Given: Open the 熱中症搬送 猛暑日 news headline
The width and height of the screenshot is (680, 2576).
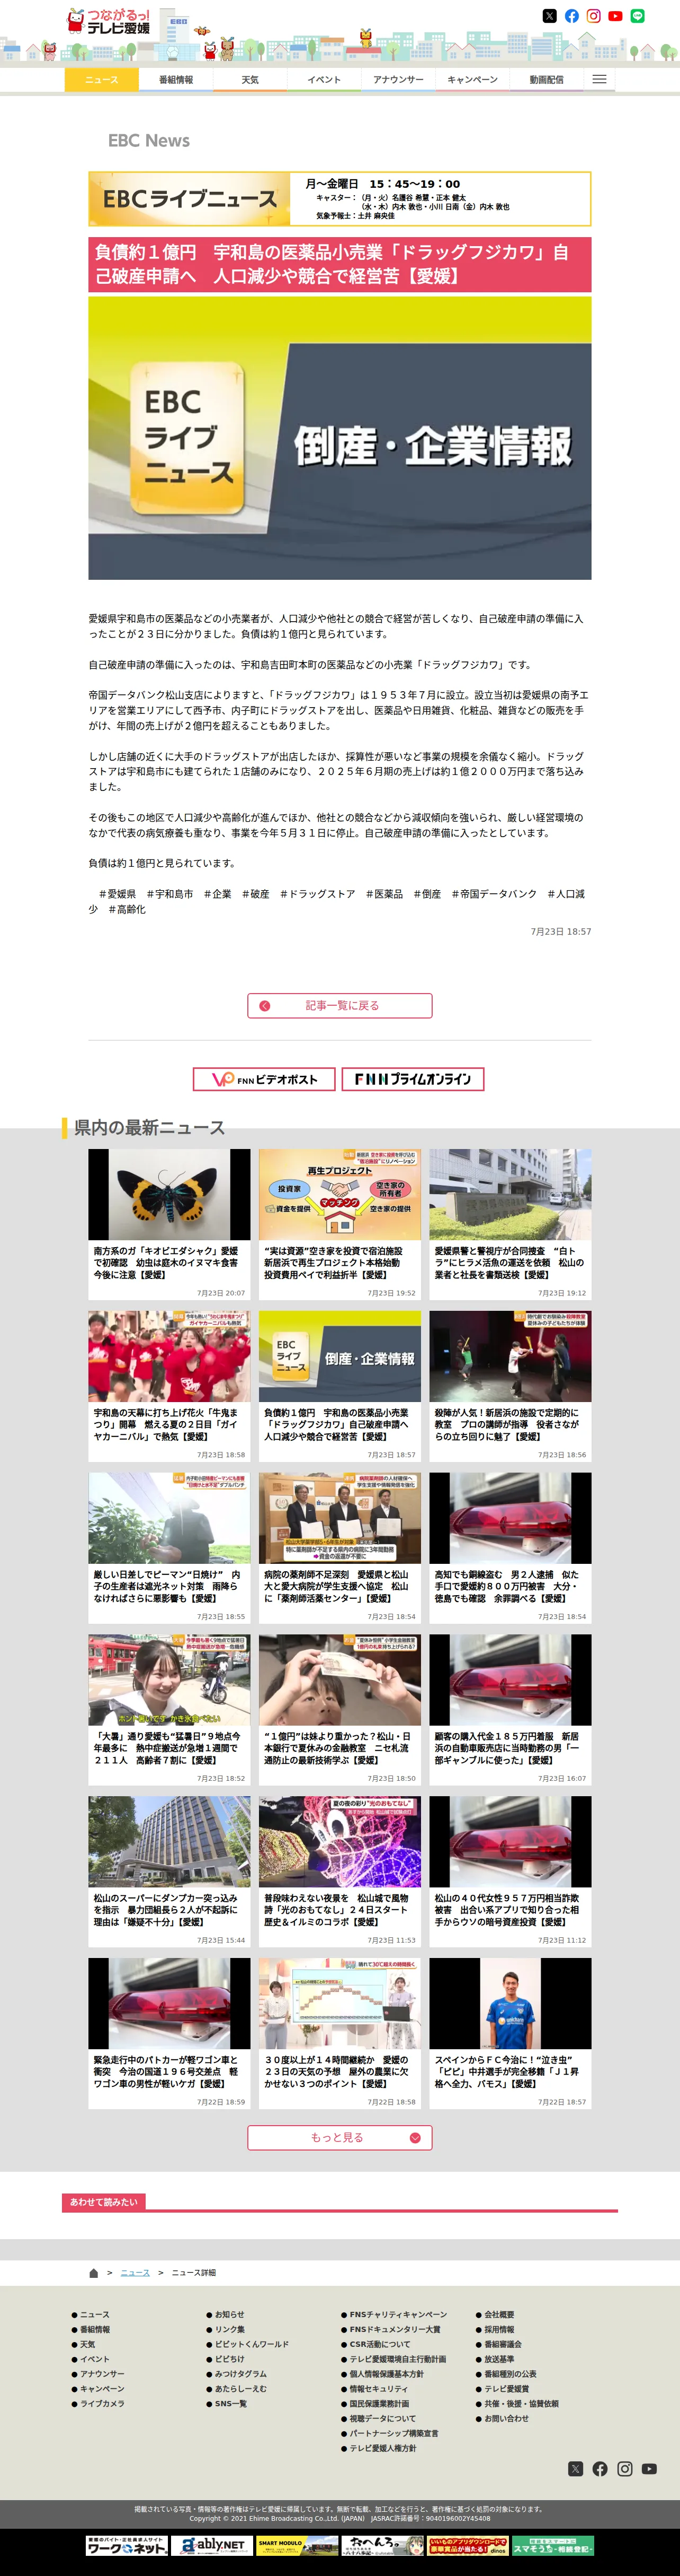Looking at the screenshot, I should pos(167,1748).
